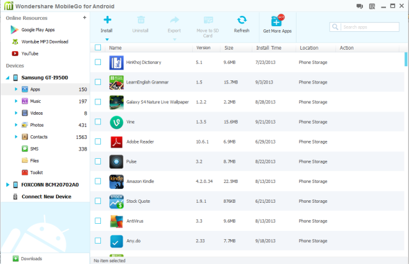Check the HinKhoj Dictionary checkbox
Viewport: 409px width, 264px height.
(98, 62)
